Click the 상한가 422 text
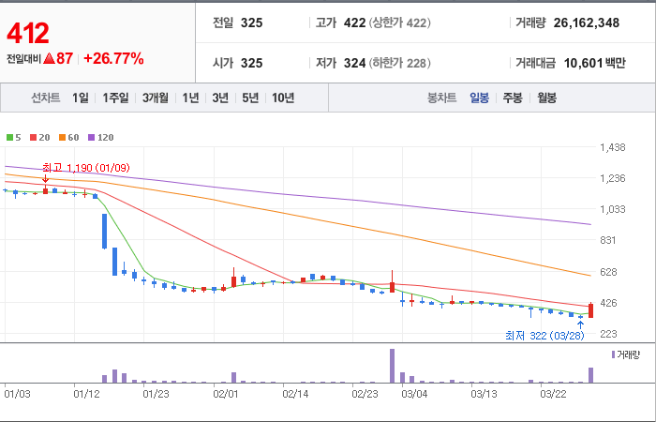 pyautogui.click(x=399, y=23)
